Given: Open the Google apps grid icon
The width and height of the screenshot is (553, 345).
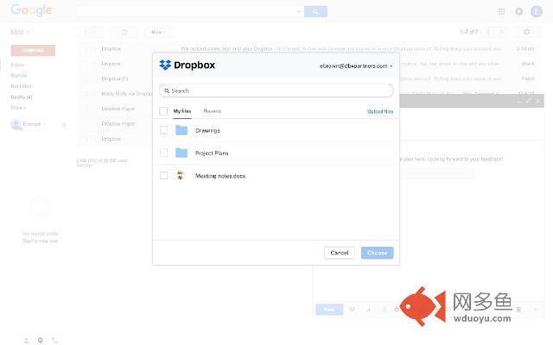Looking at the screenshot, I should (501, 11).
